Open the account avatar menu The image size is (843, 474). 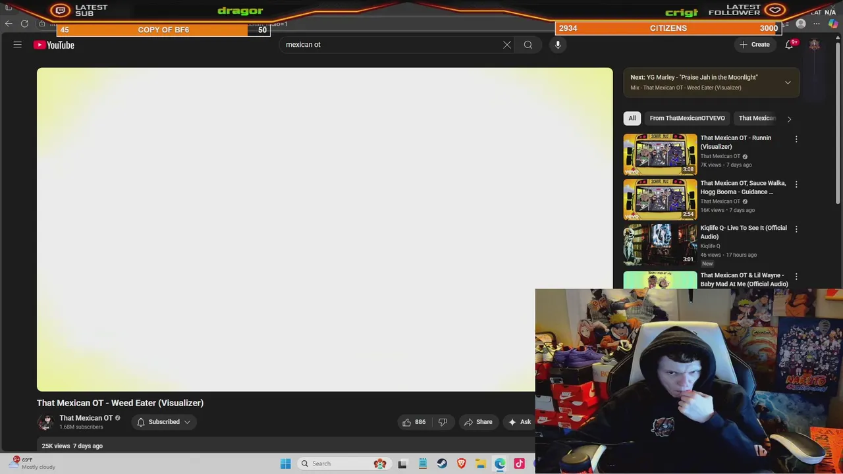[815, 45]
